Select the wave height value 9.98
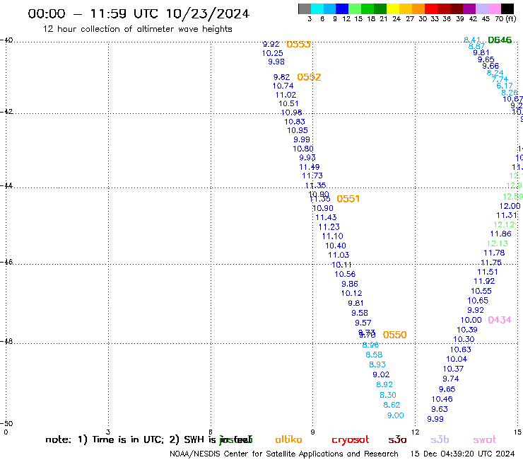Screen dimensions: 523x460 point(276,62)
